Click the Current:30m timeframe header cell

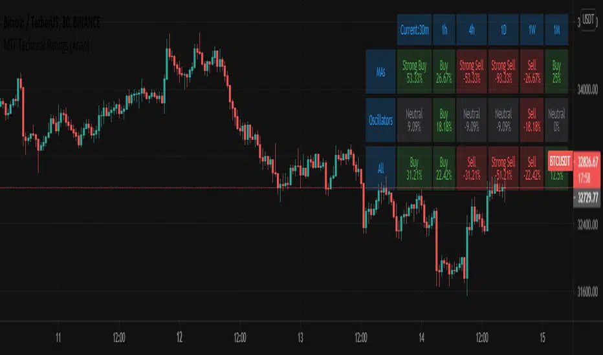(413, 30)
